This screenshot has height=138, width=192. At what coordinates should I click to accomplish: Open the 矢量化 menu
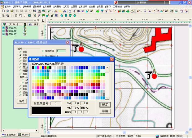tap(57, 6)
